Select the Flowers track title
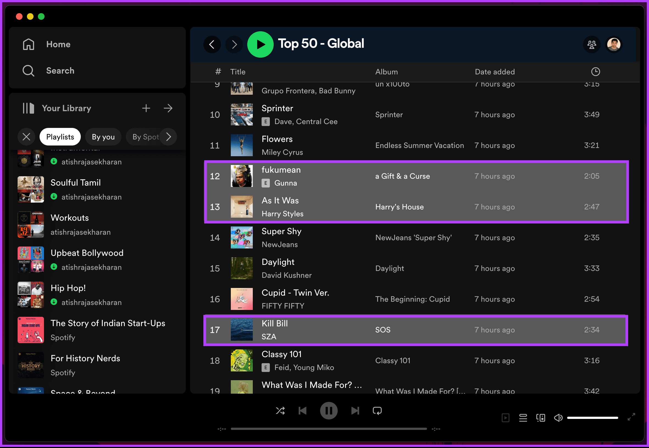The height and width of the screenshot is (448, 649). pyautogui.click(x=277, y=139)
